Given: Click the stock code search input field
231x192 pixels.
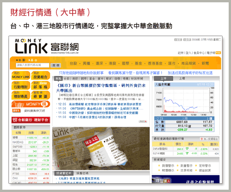Looking at the screenshot, I should (x=32, y=65).
